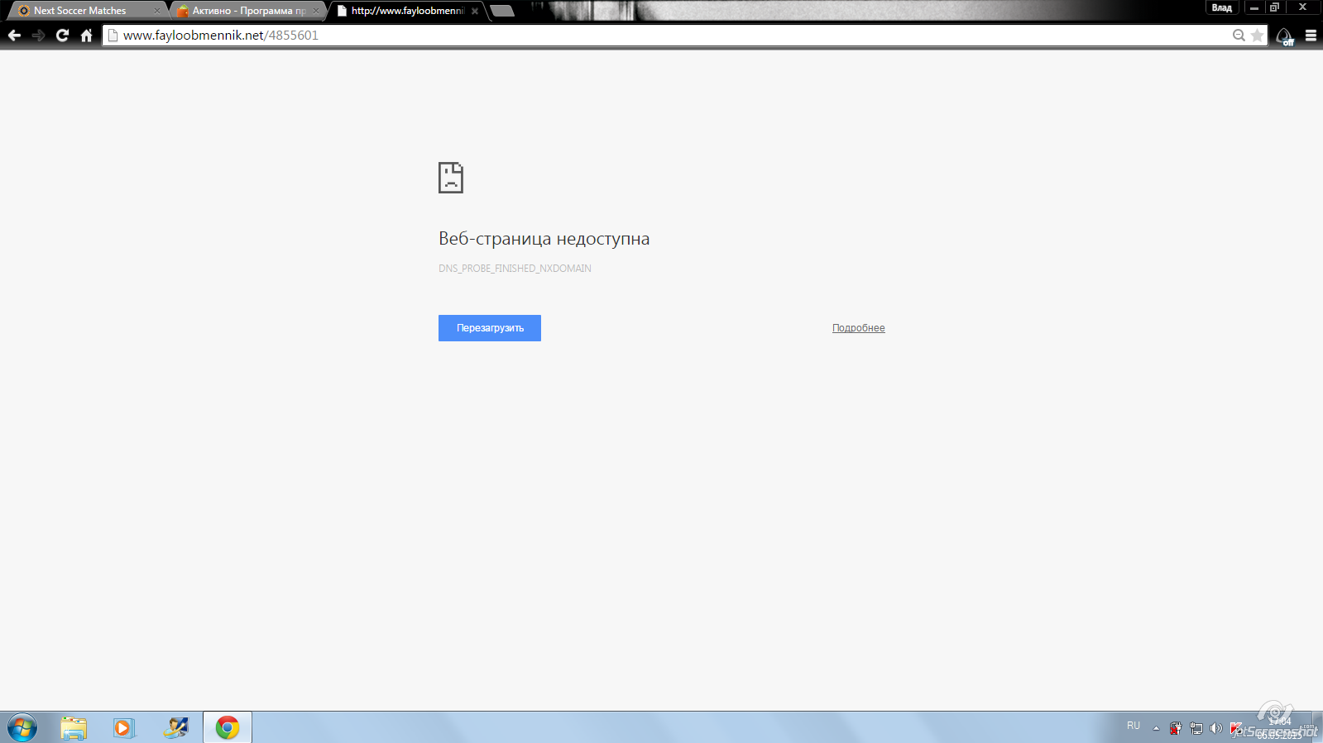Image resolution: width=1323 pixels, height=743 pixels.
Task: Click the volume speaker tray icon
Action: [1215, 728]
